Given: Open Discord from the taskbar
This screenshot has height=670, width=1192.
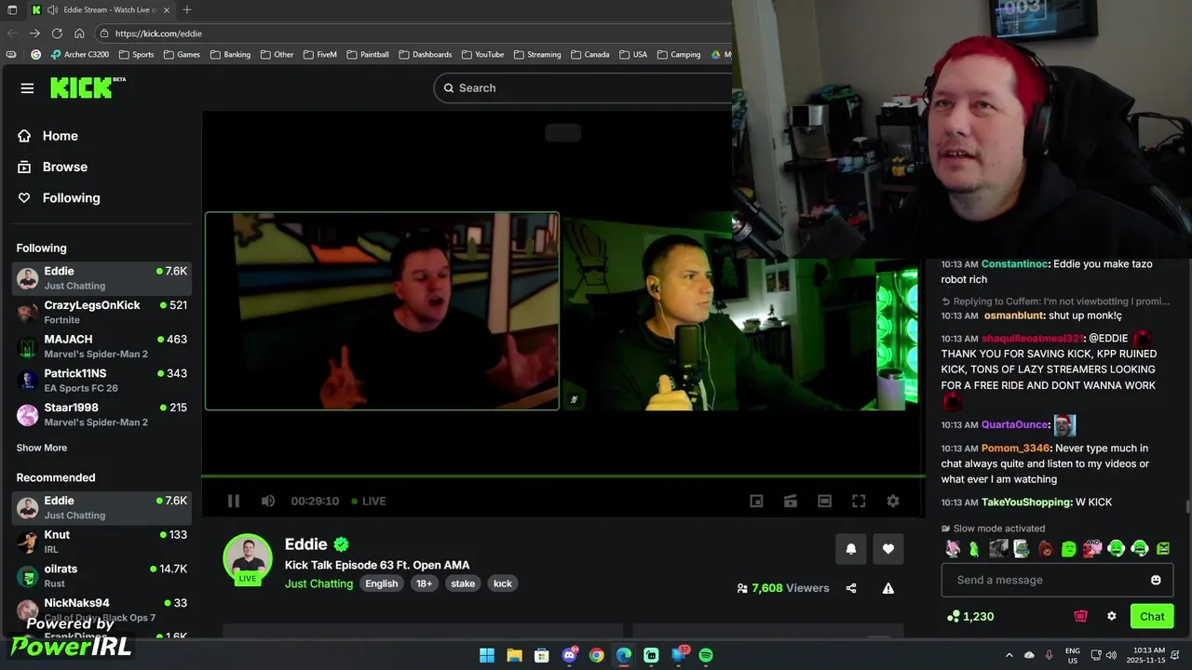Looking at the screenshot, I should pos(569,655).
